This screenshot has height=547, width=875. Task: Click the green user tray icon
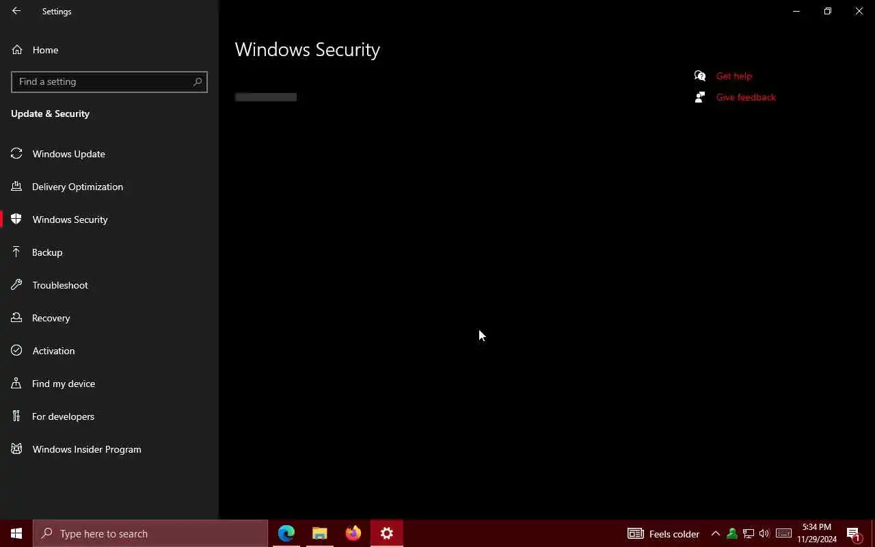click(732, 533)
